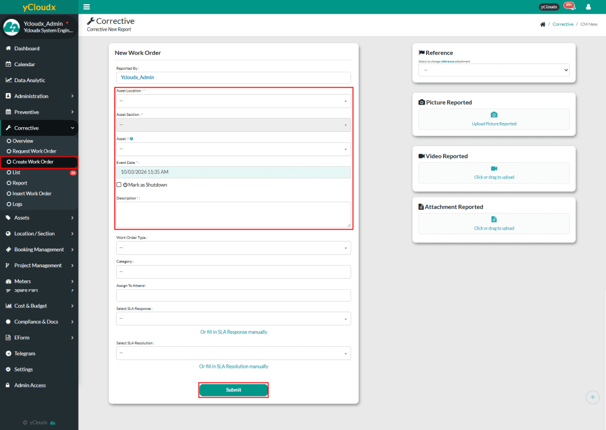Click the camera icon to upload picture
The width and height of the screenshot is (606, 430).
[494, 115]
